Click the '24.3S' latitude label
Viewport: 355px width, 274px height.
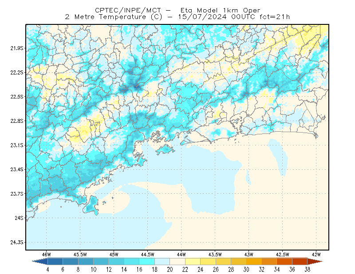tap(16, 243)
